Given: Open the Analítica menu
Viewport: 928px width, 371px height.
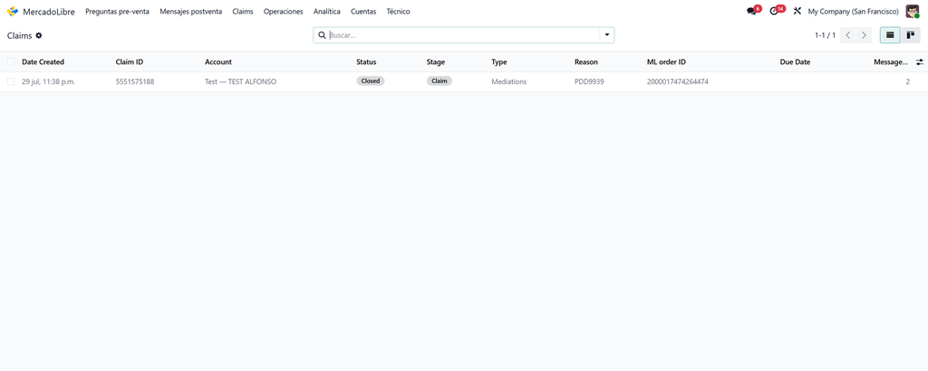Looking at the screenshot, I should pyautogui.click(x=326, y=11).
